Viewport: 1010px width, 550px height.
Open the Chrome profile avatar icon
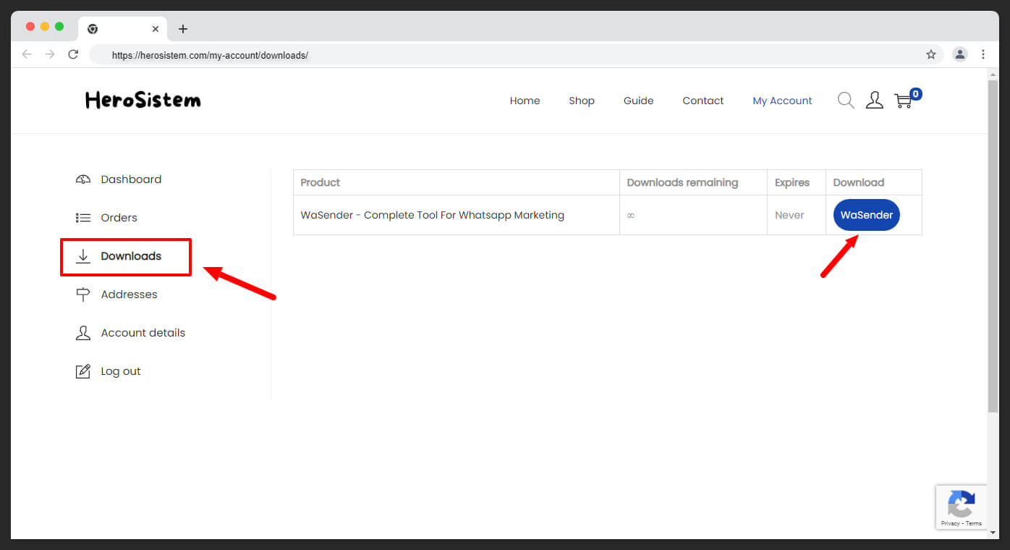click(960, 54)
